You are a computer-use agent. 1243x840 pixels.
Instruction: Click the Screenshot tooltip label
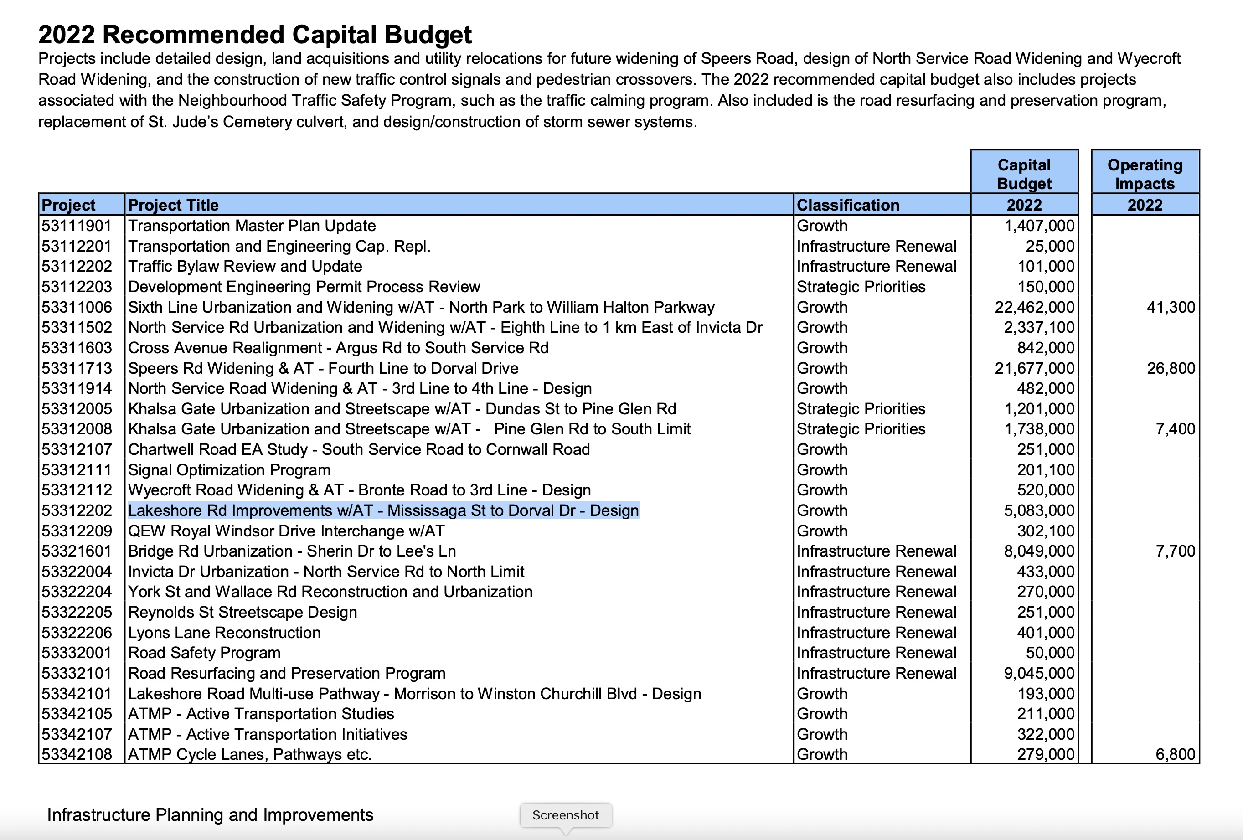(x=565, y=815)
